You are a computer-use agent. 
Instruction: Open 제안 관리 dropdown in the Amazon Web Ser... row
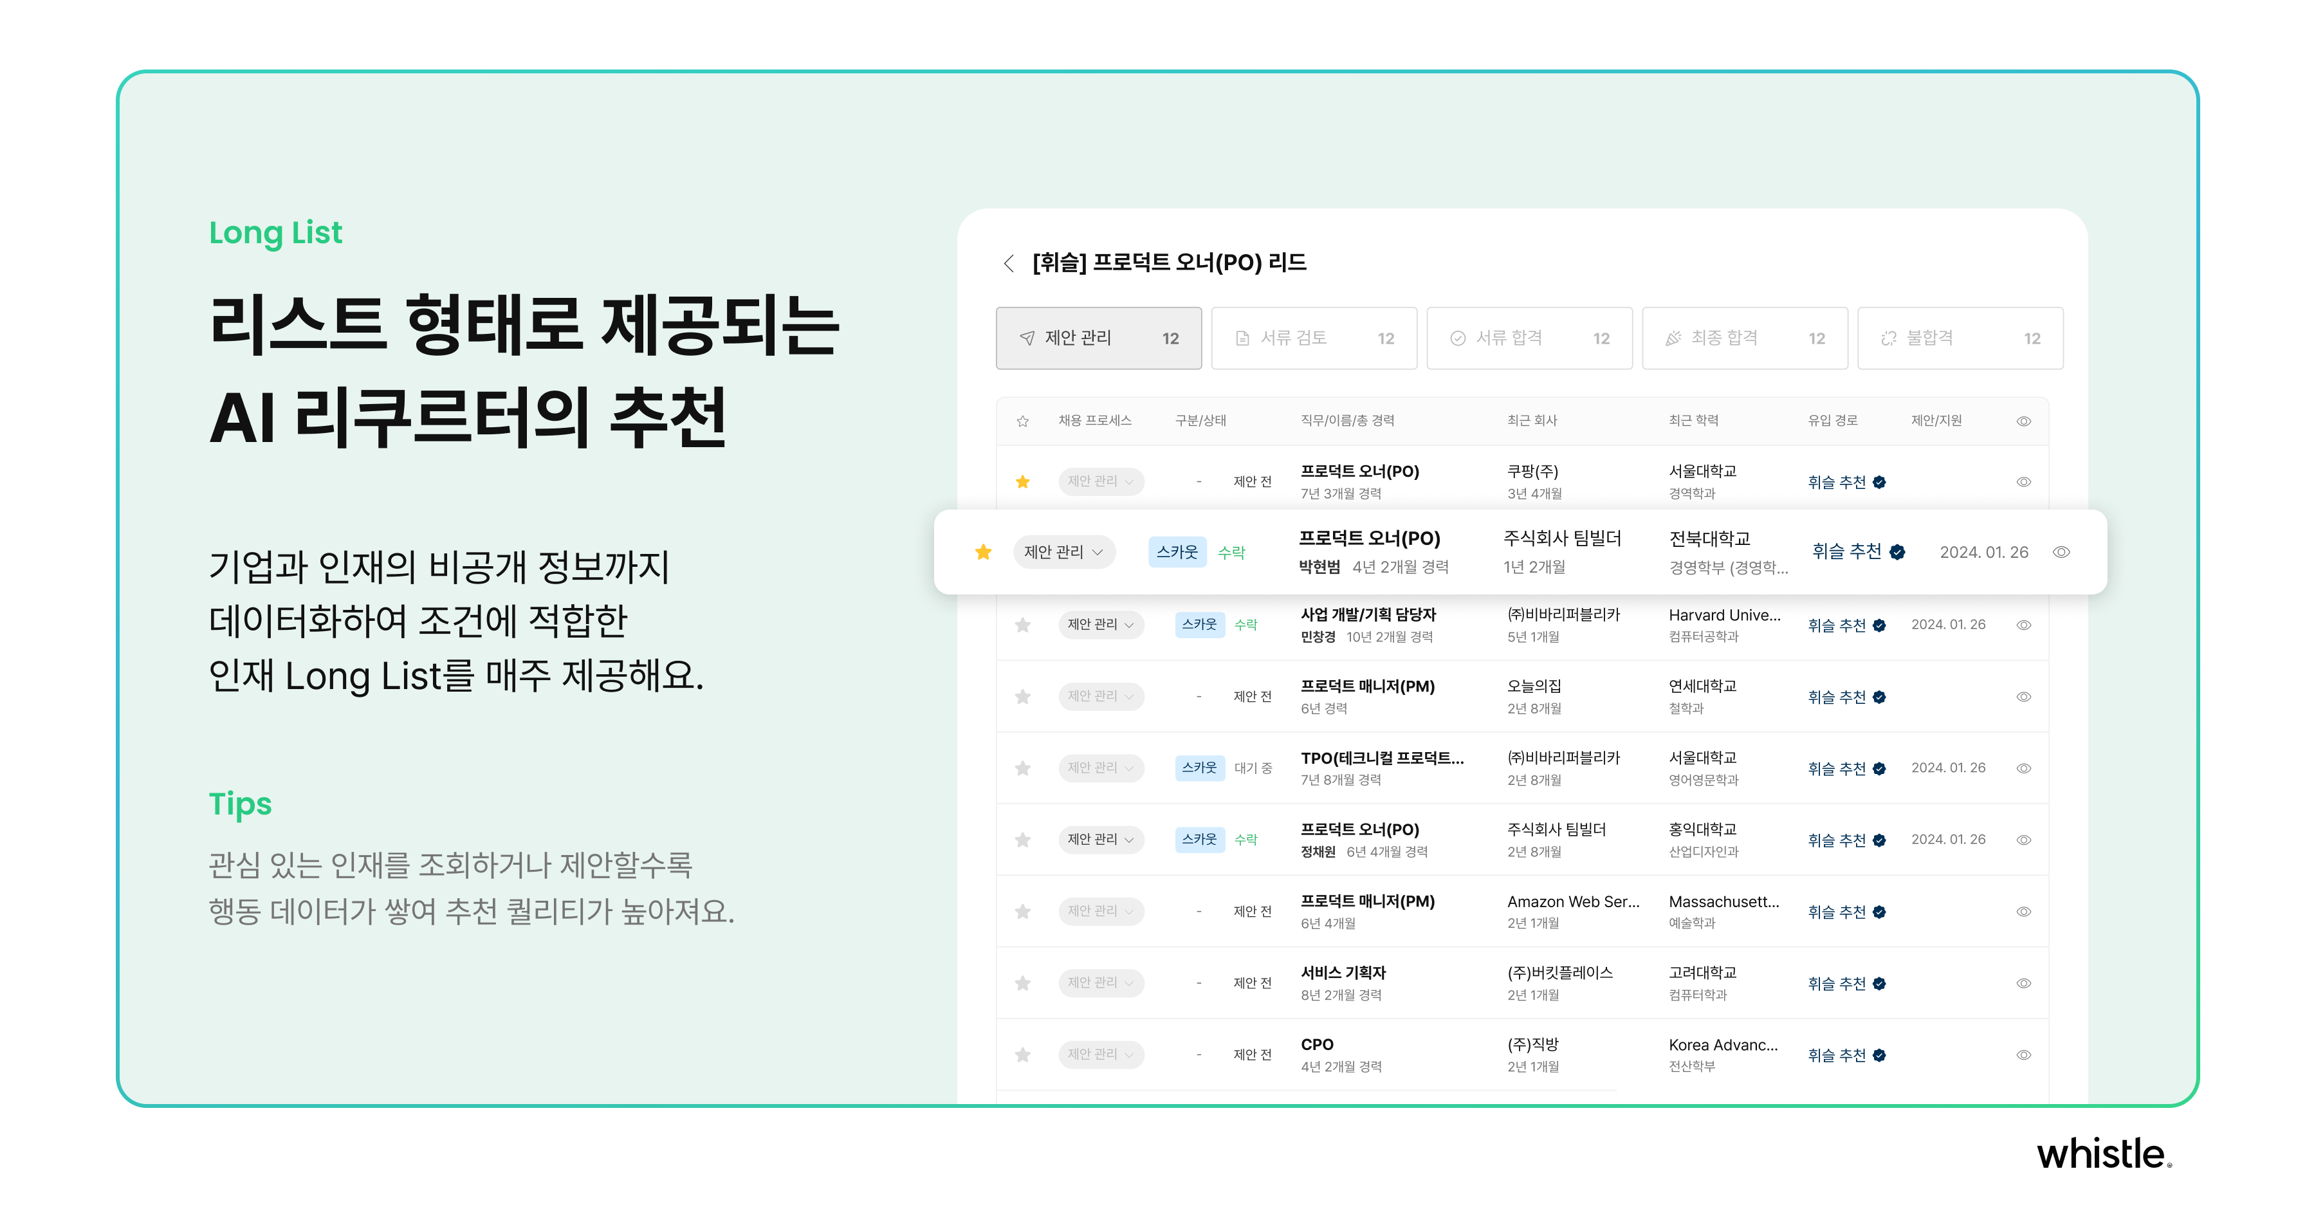pos(1101,911)
